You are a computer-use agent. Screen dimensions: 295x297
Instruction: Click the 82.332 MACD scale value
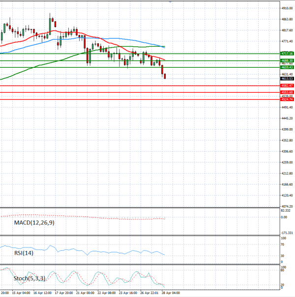point(286,211)
